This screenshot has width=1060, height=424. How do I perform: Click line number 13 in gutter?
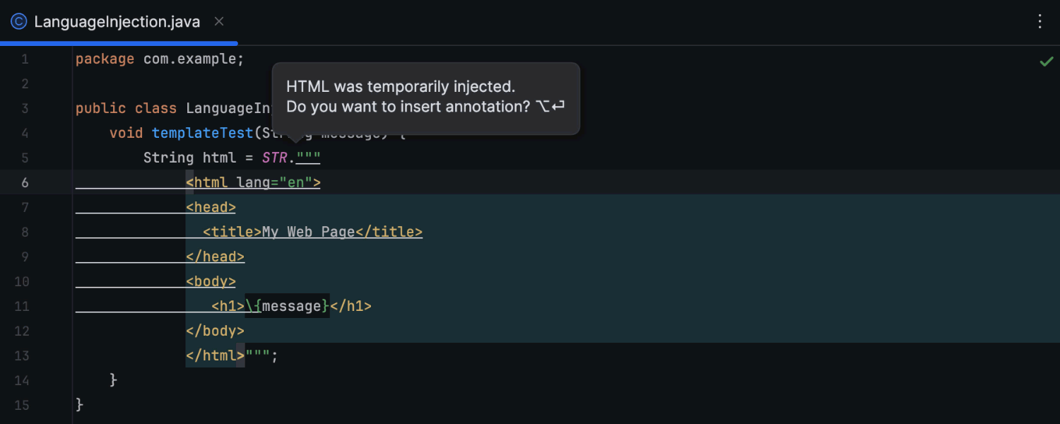[x=22, y=355]
